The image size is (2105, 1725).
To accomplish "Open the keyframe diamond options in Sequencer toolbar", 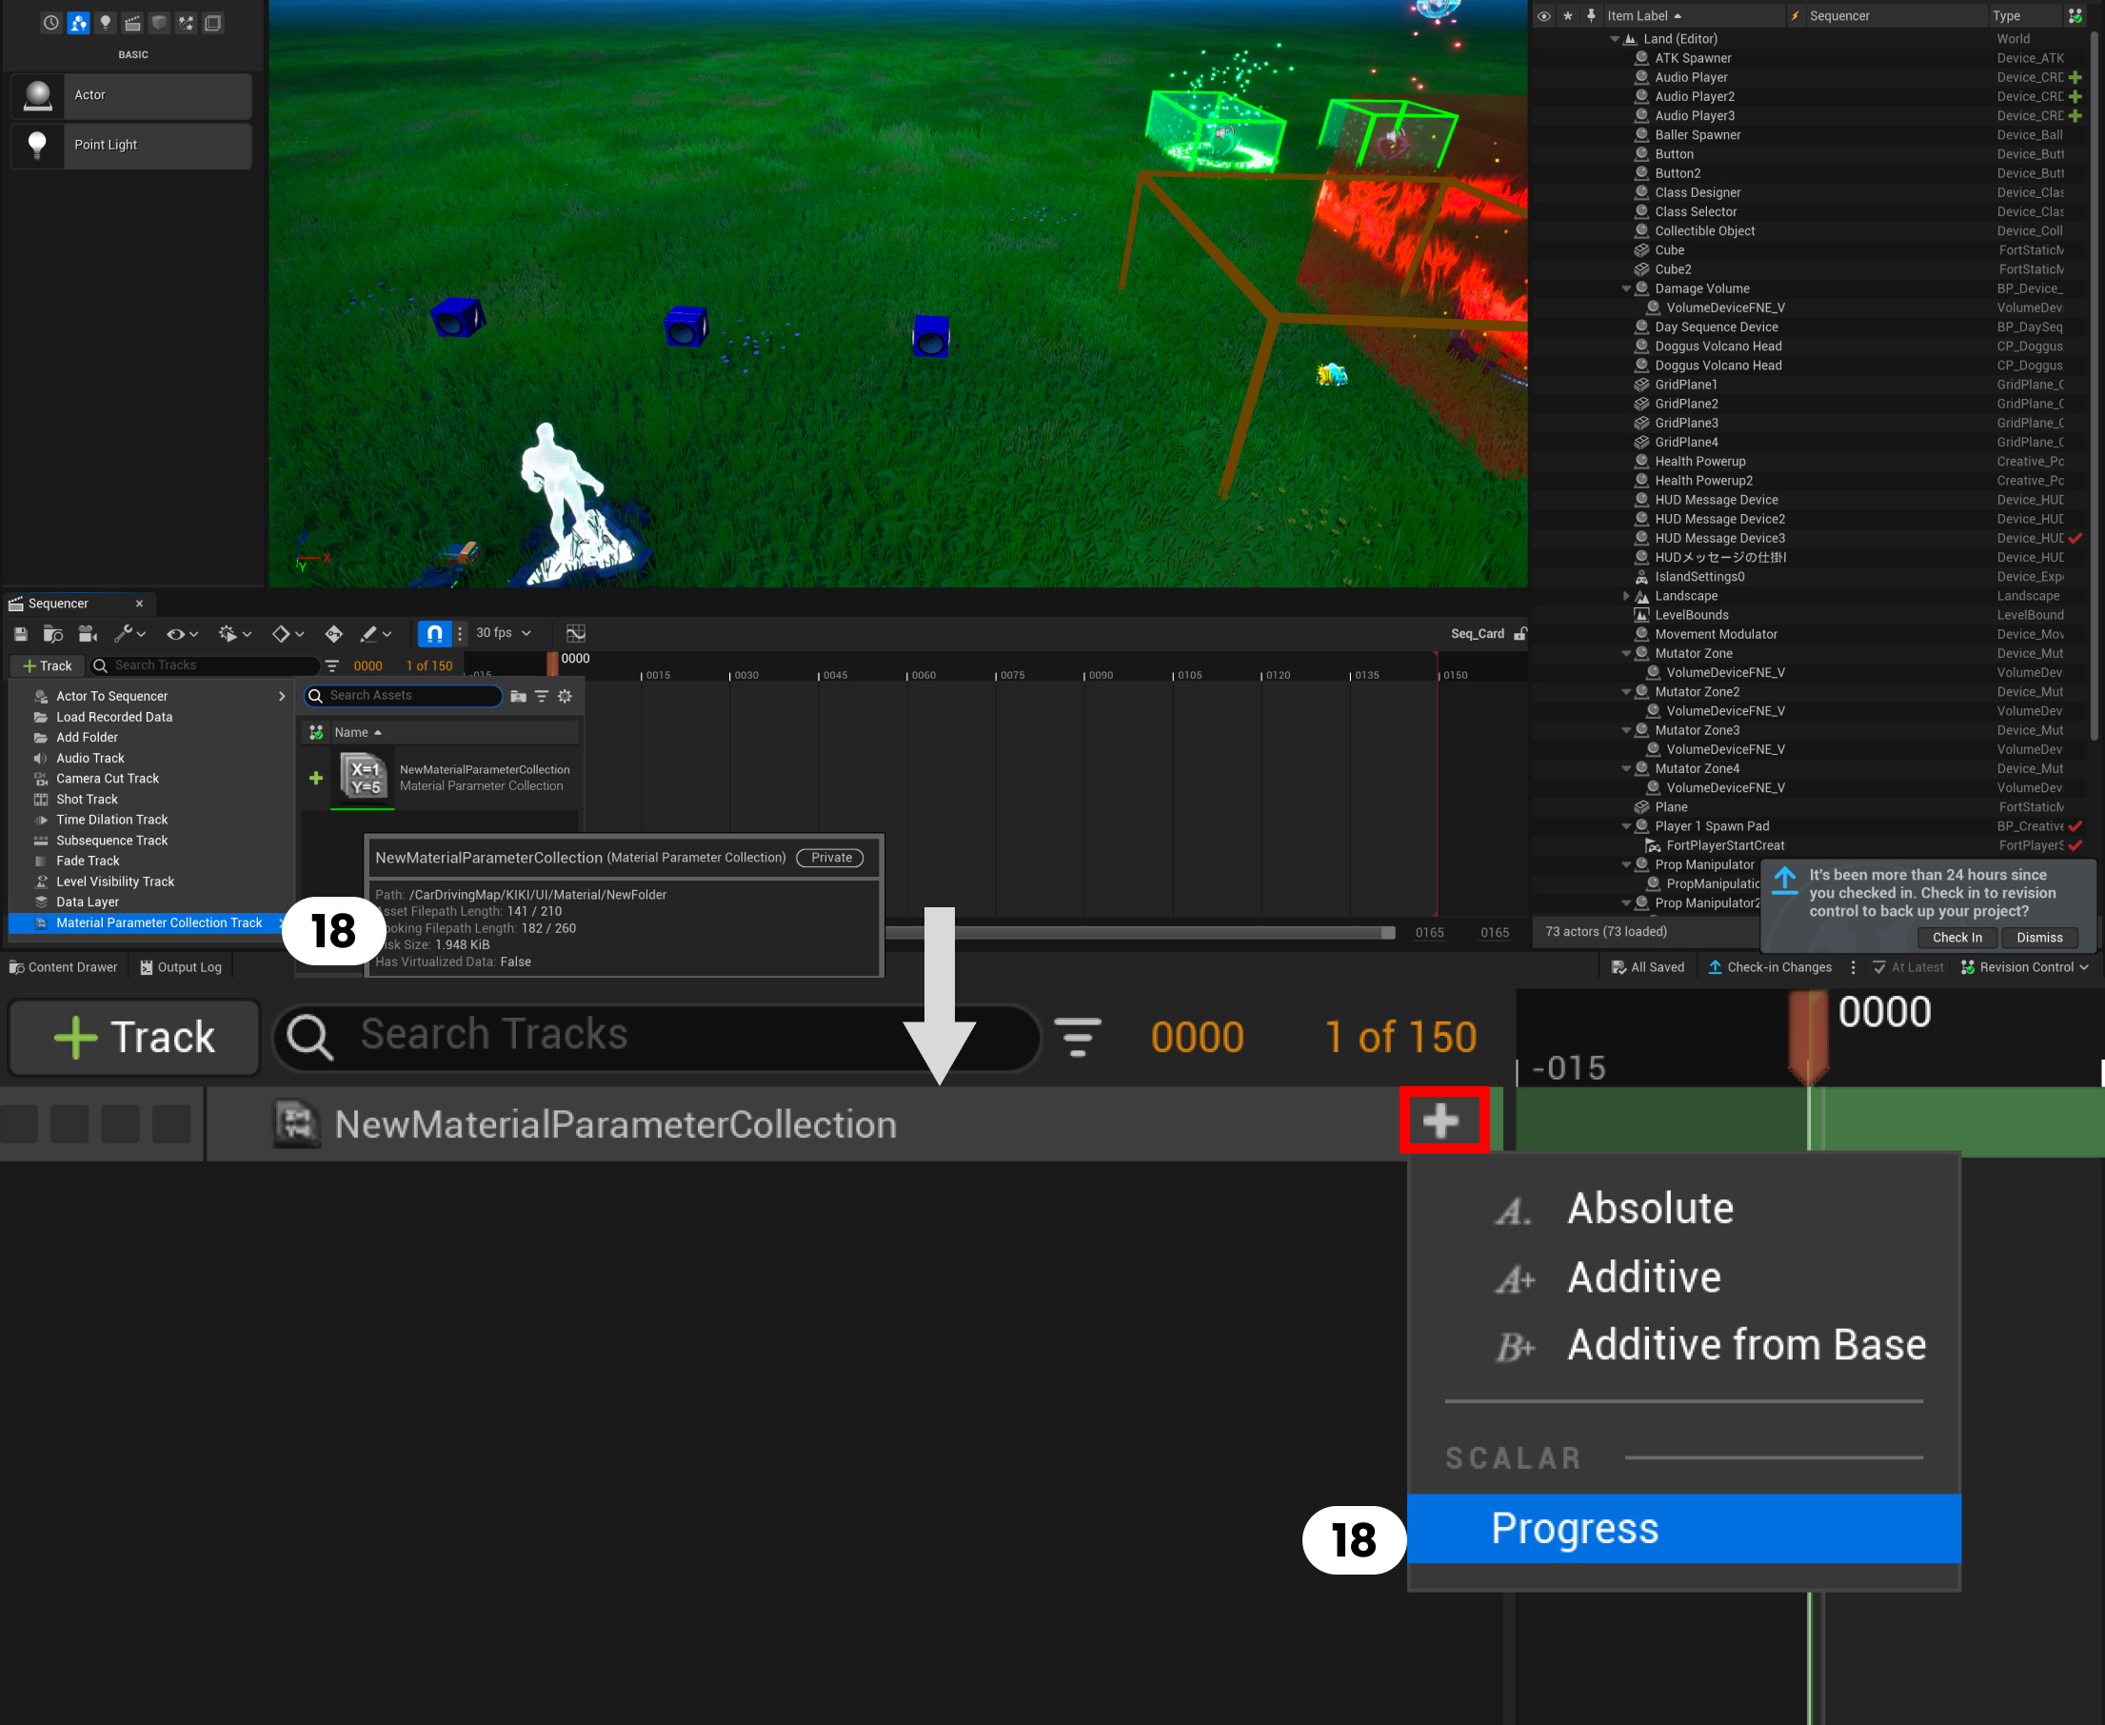I will (281, 633).
